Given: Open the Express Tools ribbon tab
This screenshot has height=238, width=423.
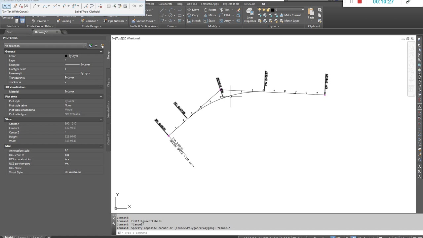Looking at the screenshot, I should tap(231, 4).
